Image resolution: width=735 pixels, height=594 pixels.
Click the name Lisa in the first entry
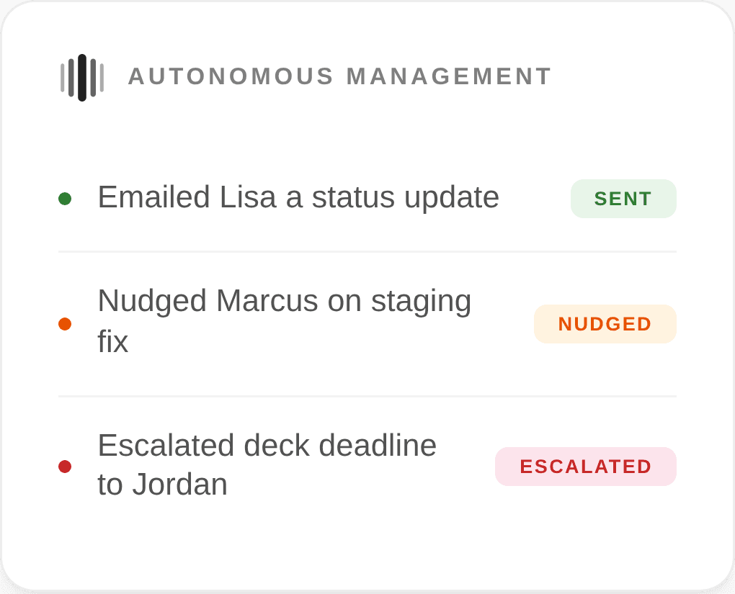pyautogui.click(x=247, y=197)
